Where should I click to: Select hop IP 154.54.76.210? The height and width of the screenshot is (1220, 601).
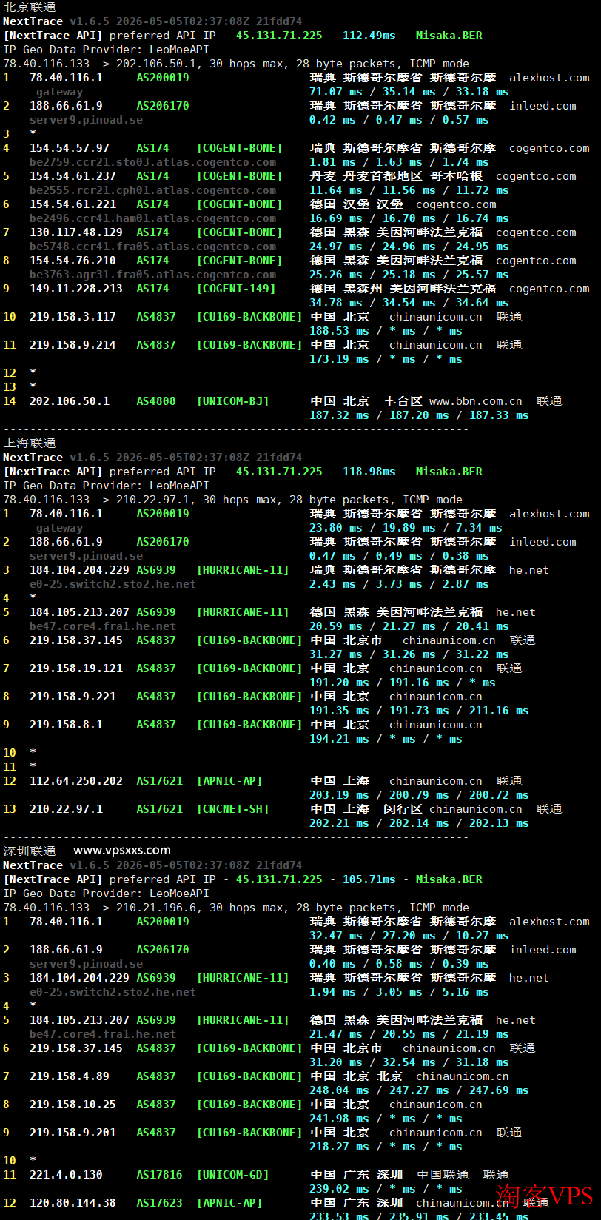click(73, 261)
